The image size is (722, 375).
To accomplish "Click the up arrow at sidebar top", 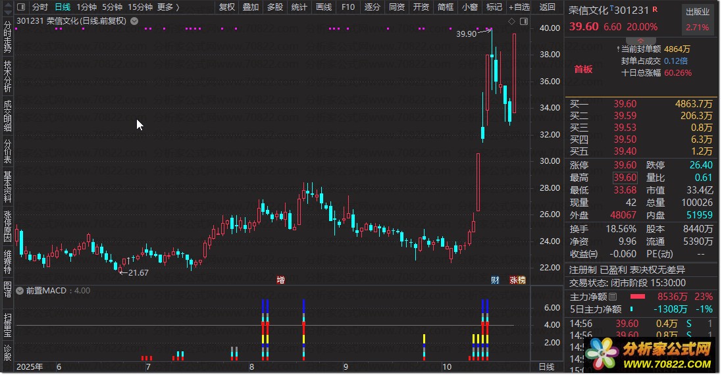I will [x=7, y=5].
